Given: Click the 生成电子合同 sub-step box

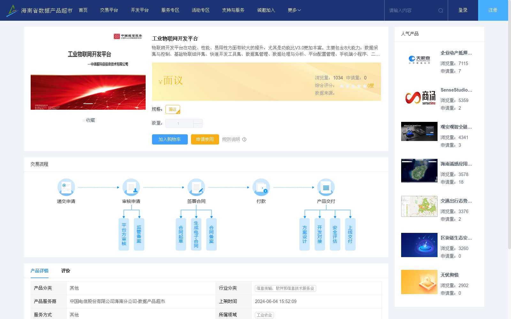Looking at the screenshot, I should (196, 234).
